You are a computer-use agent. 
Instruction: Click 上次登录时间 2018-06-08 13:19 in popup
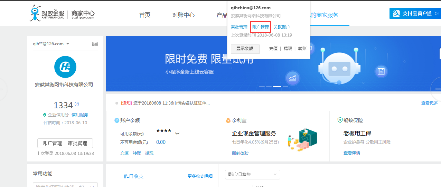click(x=262, y=35)
